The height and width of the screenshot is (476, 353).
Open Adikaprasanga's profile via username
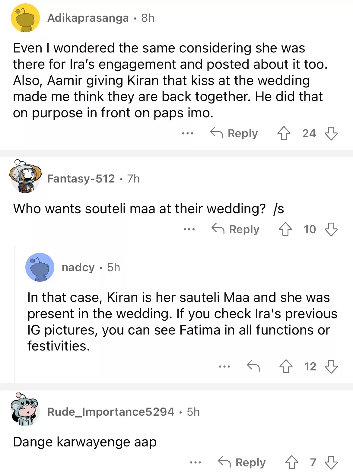pyautogui.click(x=88, y=18)
